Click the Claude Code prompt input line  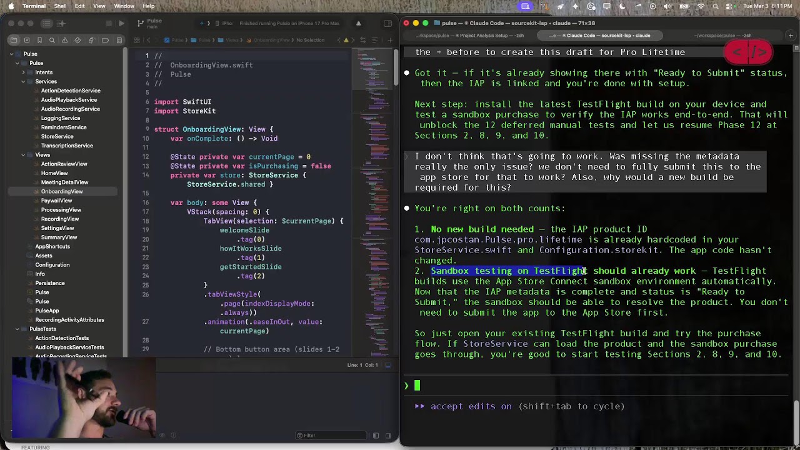597,386
